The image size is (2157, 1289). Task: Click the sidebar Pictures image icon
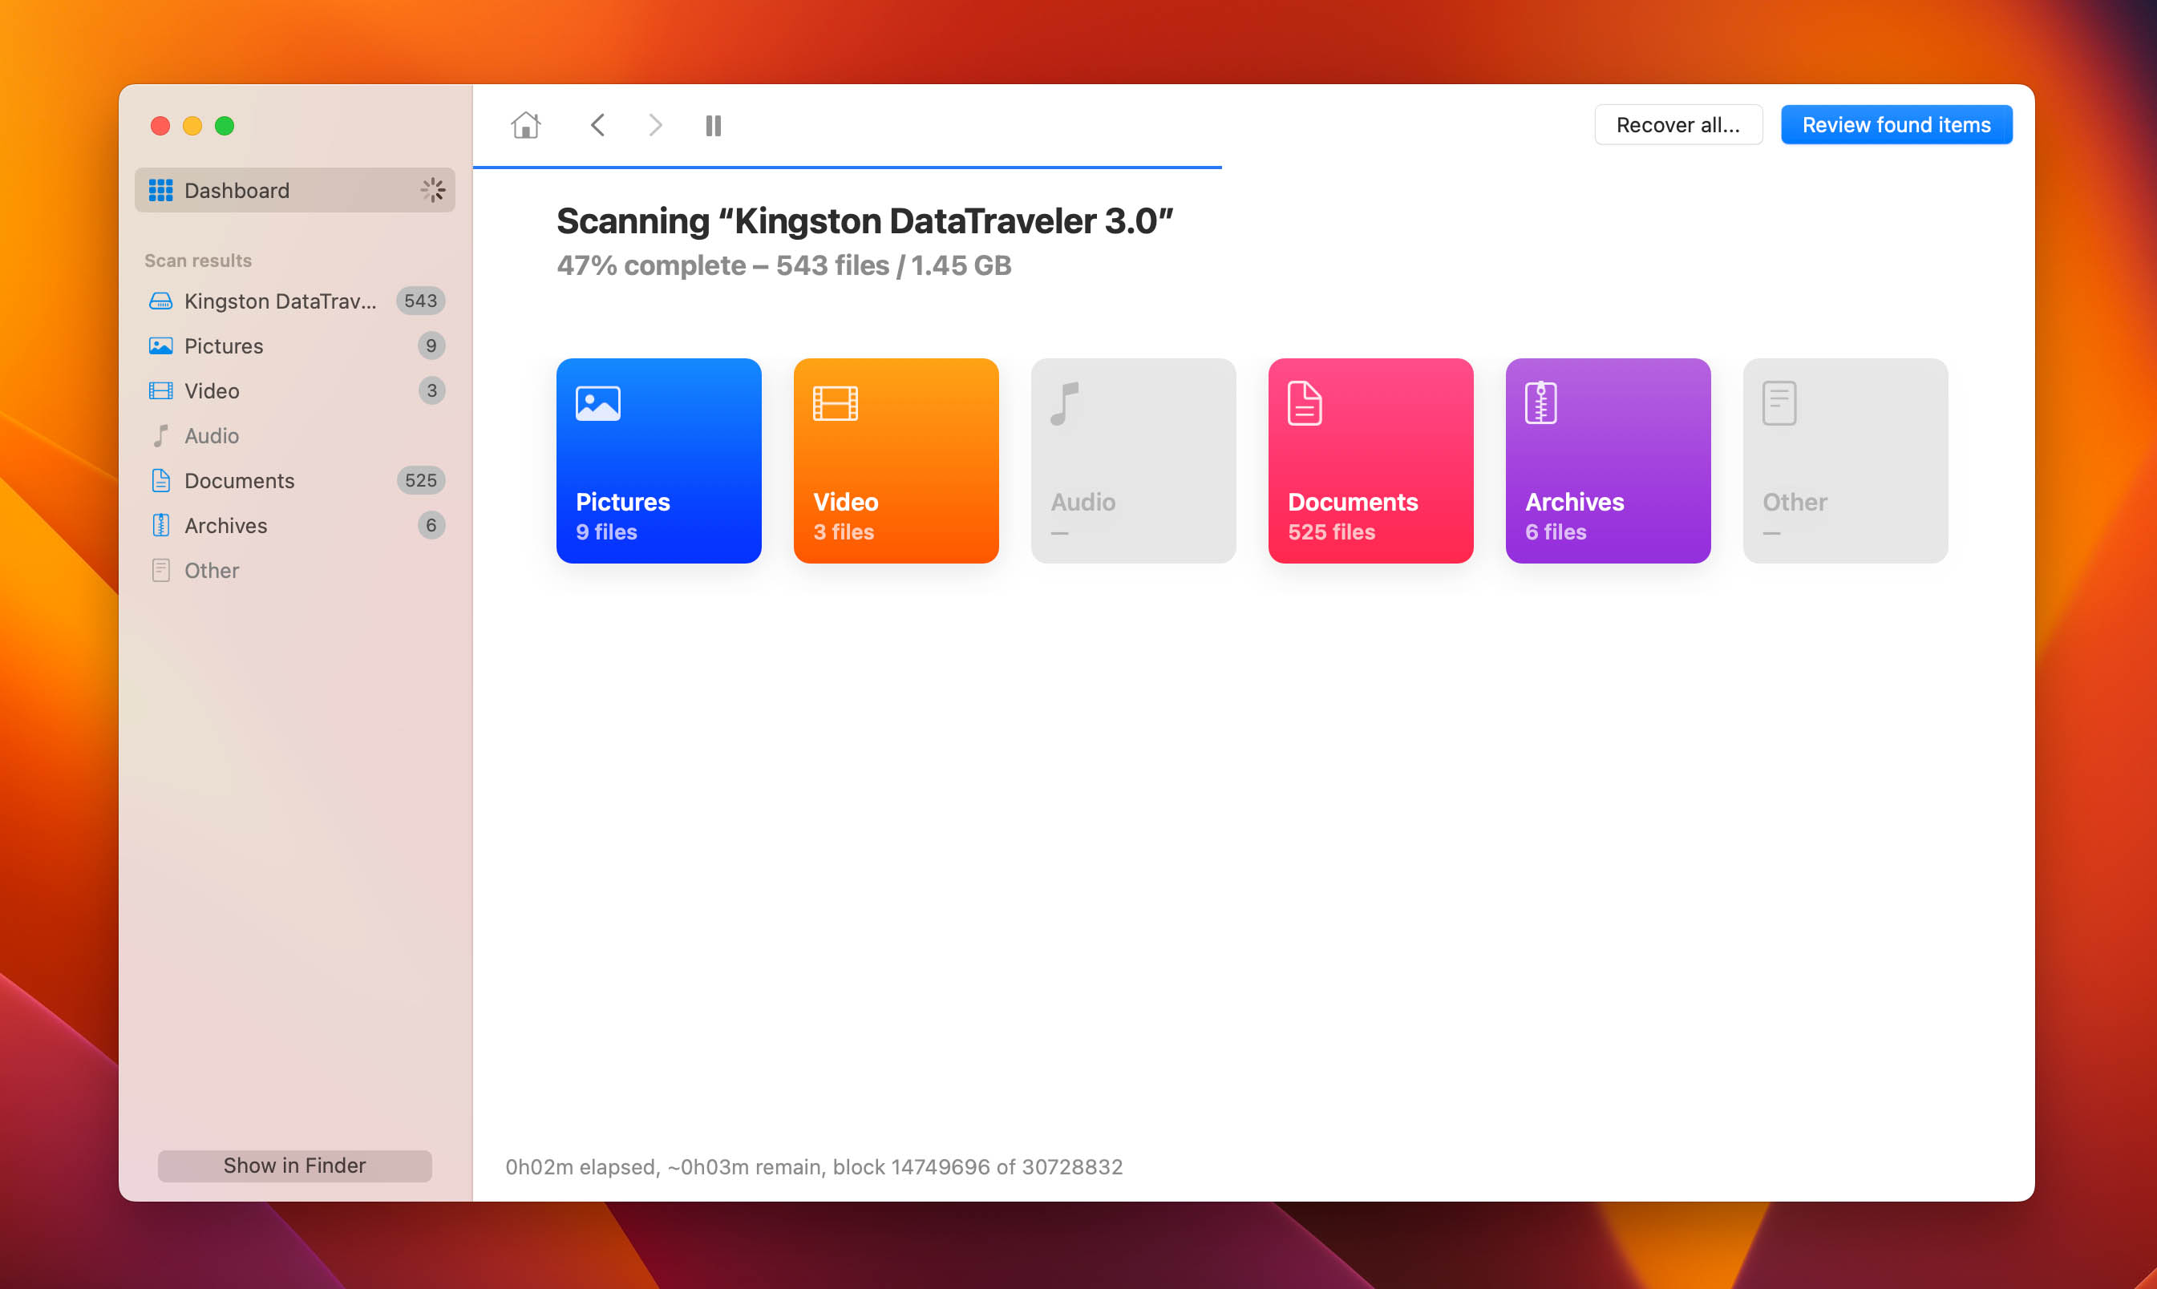pyautogui.click(x=160, y=345)
